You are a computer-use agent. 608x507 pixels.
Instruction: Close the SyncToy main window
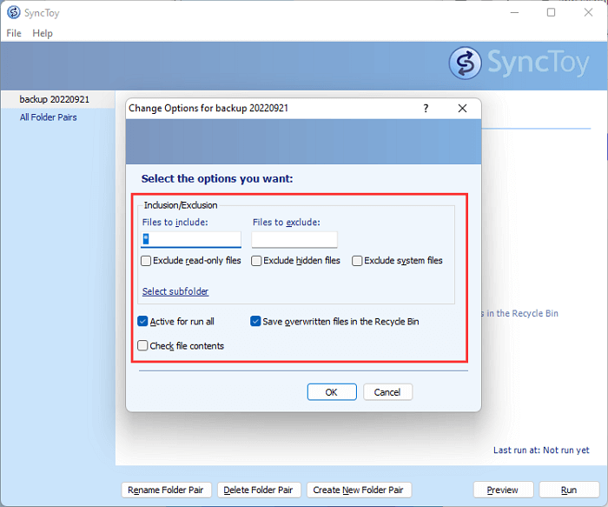click(x=588, y=12)
